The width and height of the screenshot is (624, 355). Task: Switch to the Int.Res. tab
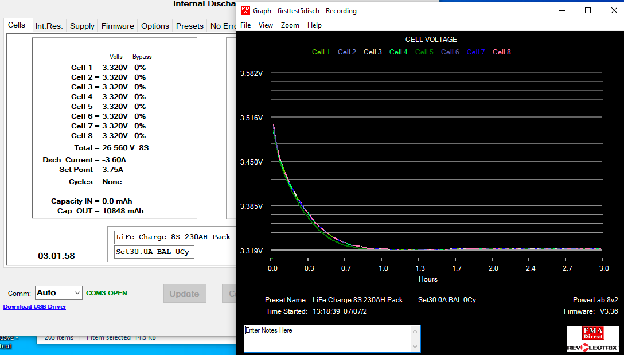(49, 26)
